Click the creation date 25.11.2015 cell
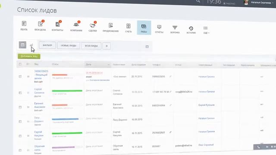 [137, 77]
